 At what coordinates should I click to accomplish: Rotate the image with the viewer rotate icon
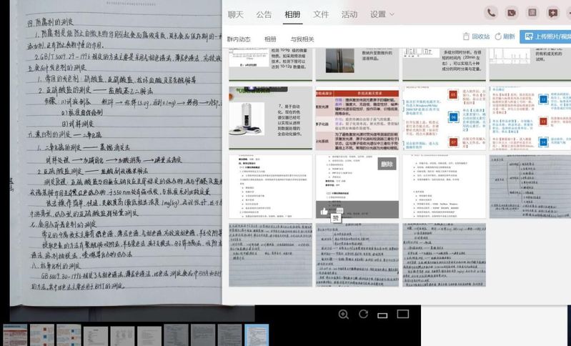364,314
